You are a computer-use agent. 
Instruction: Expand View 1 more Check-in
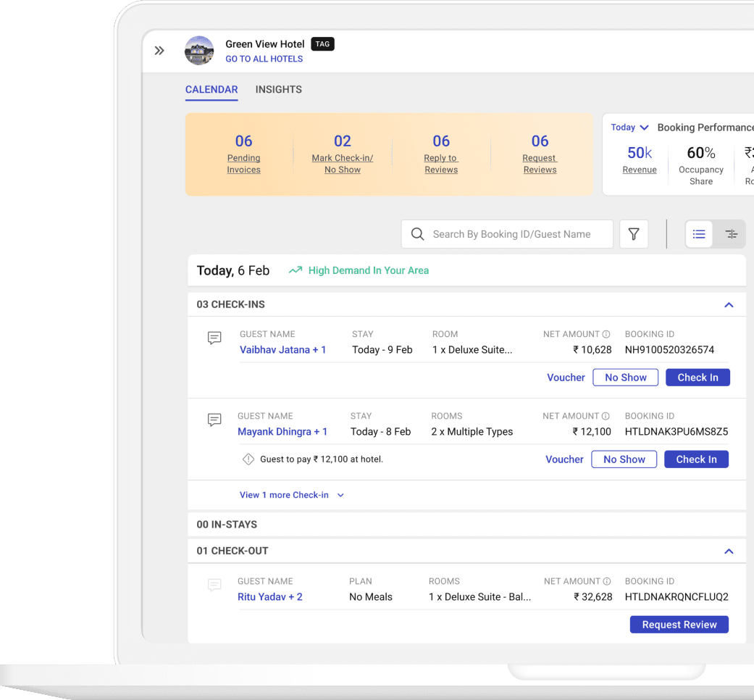(x=292, y=495)
